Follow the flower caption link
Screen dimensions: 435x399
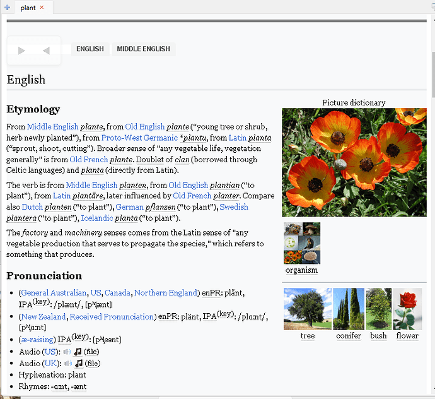tap(407, 336)
